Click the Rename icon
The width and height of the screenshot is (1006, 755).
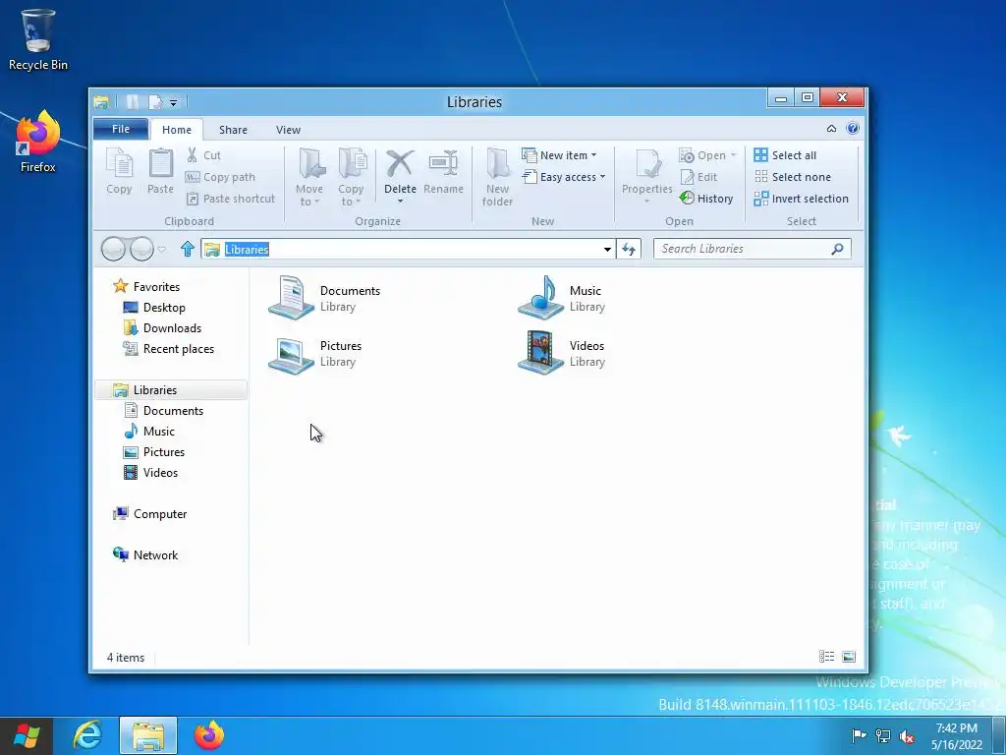(x=443, y=164)
